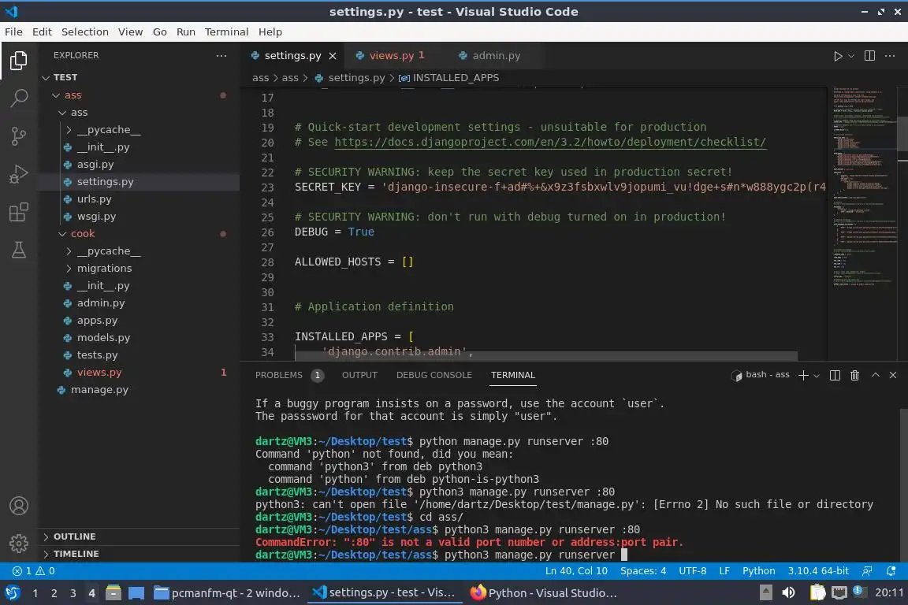The width and height of the screenshot is (908, 605).
Task: Switch to the DEBUG CONSOLE tab
Action: (x=434, y=375)
